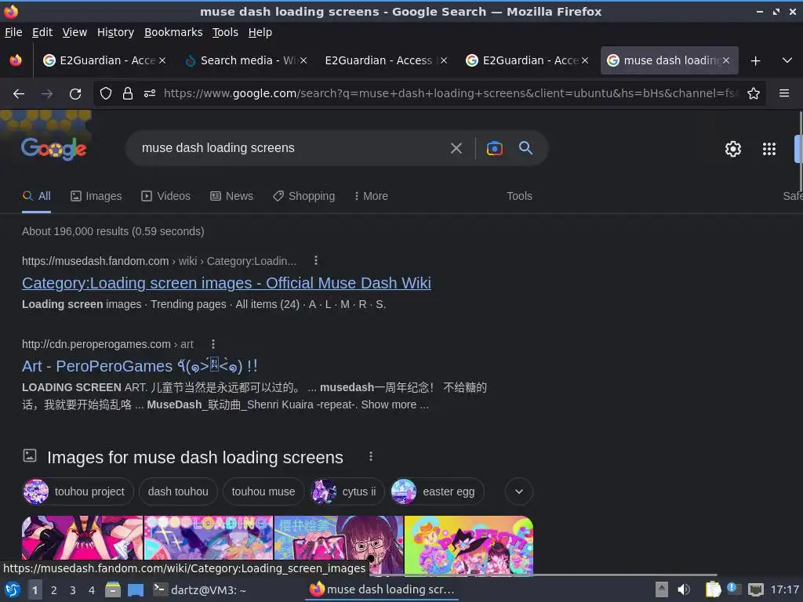Clear the Google search box text

tap(456, 148)
